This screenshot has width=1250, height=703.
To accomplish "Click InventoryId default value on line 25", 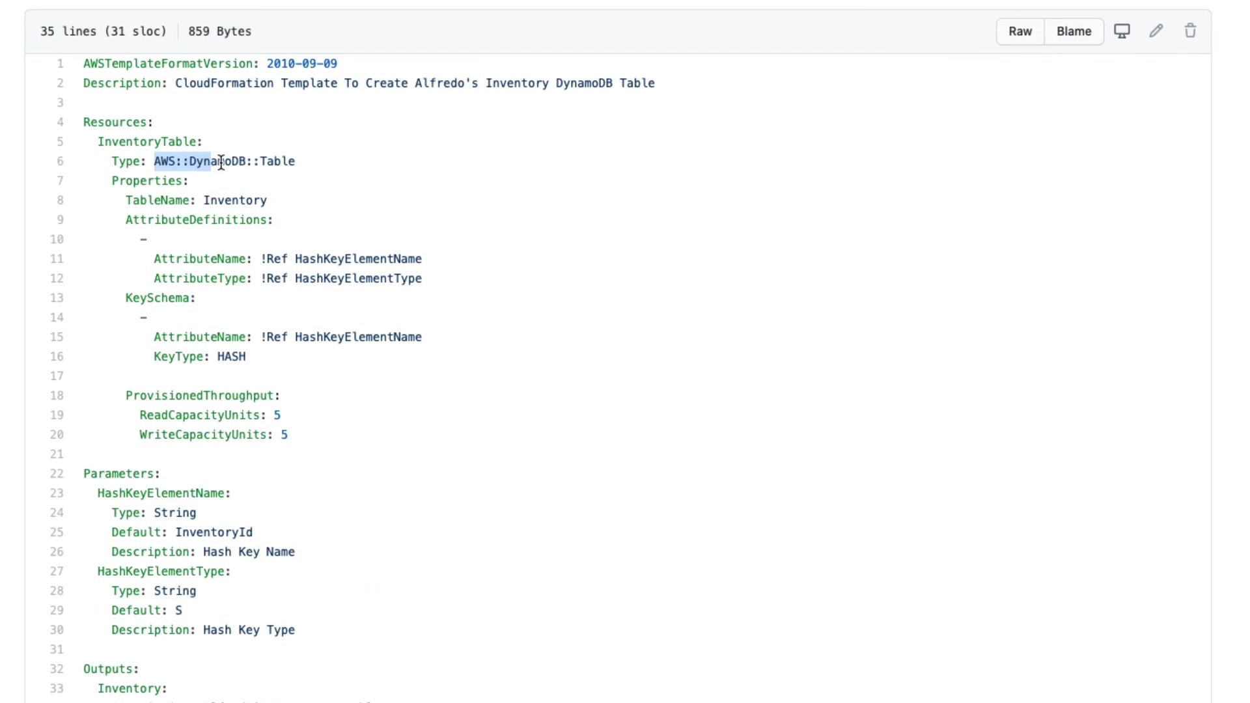I will [x=214, y=532].
